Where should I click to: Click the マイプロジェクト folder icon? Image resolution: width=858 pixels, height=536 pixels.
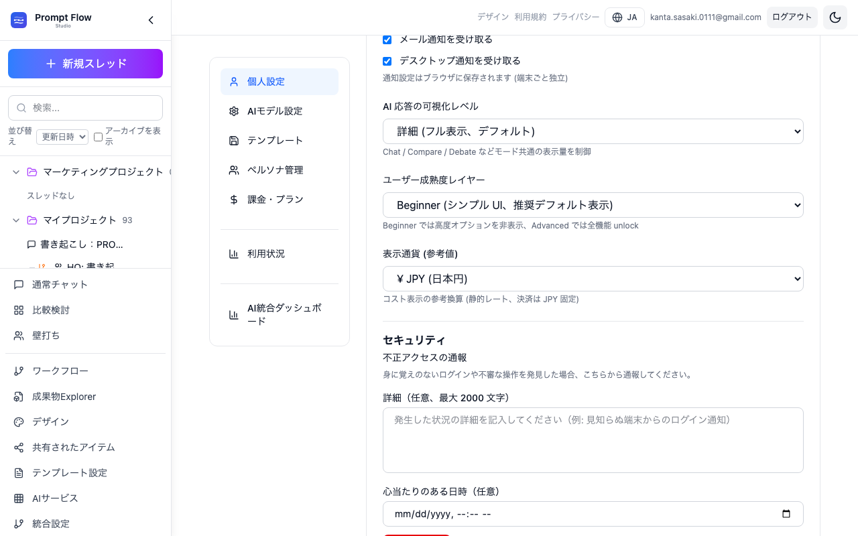(x=32, y=220)
